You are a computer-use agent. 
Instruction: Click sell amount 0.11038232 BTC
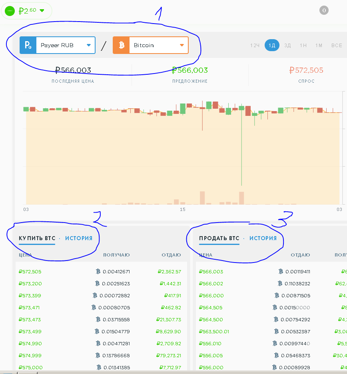click(x=297, y=284)
